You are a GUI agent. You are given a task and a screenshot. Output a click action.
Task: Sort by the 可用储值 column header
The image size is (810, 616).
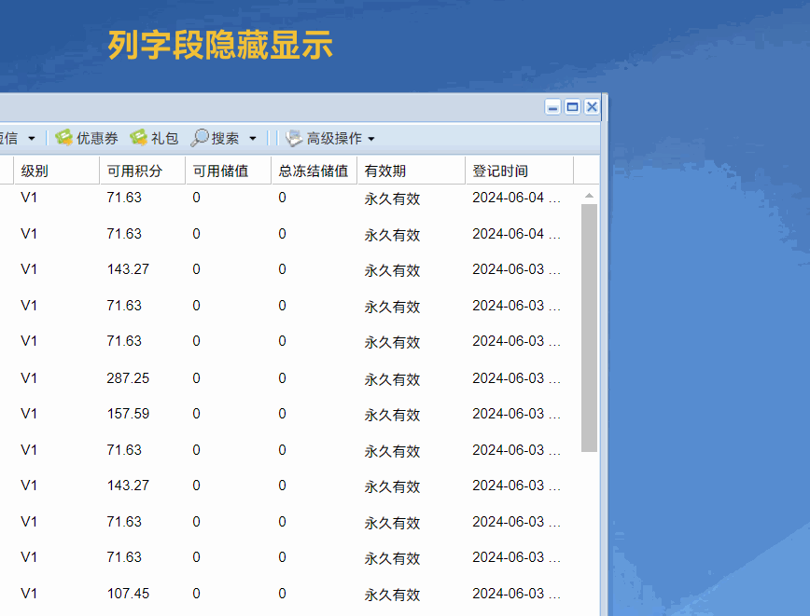(x=228, y=171)
